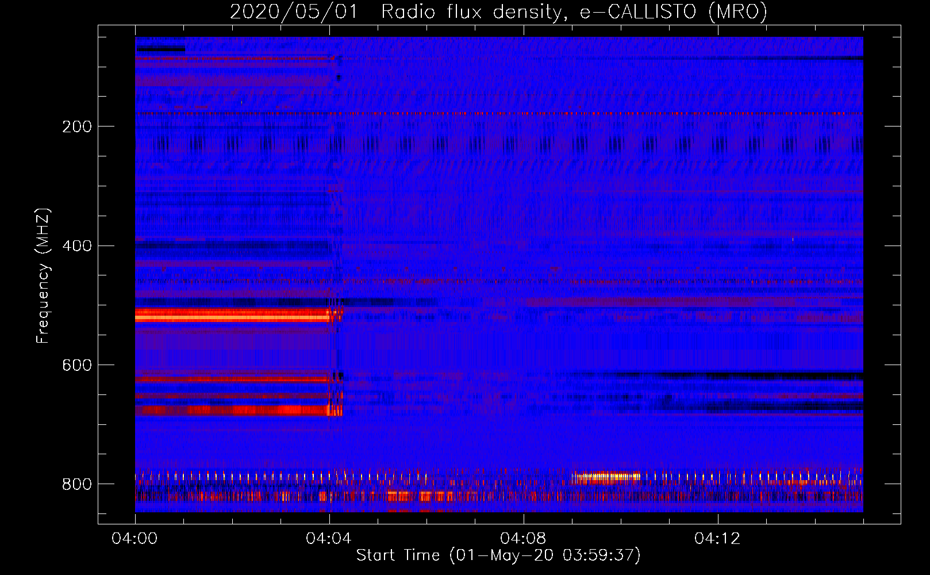Select the 'Frequency (MHZ)' y-axis label
Image resolution: width=930 pixels, height=575 pixels.
click(x=43, y=275)
